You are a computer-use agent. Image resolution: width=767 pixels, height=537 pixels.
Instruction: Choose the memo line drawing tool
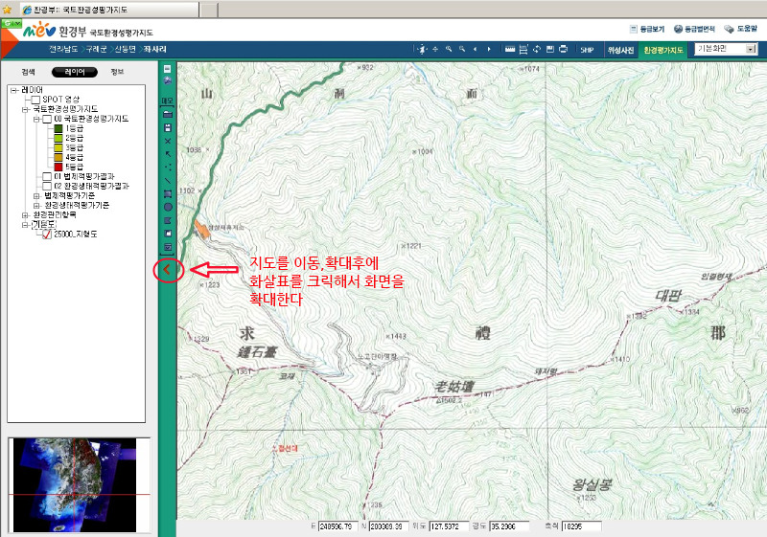167,181
